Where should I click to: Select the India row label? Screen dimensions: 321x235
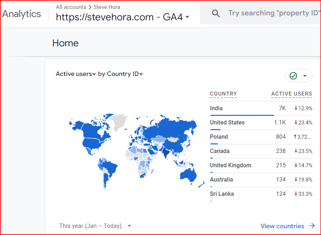(216, 108)
